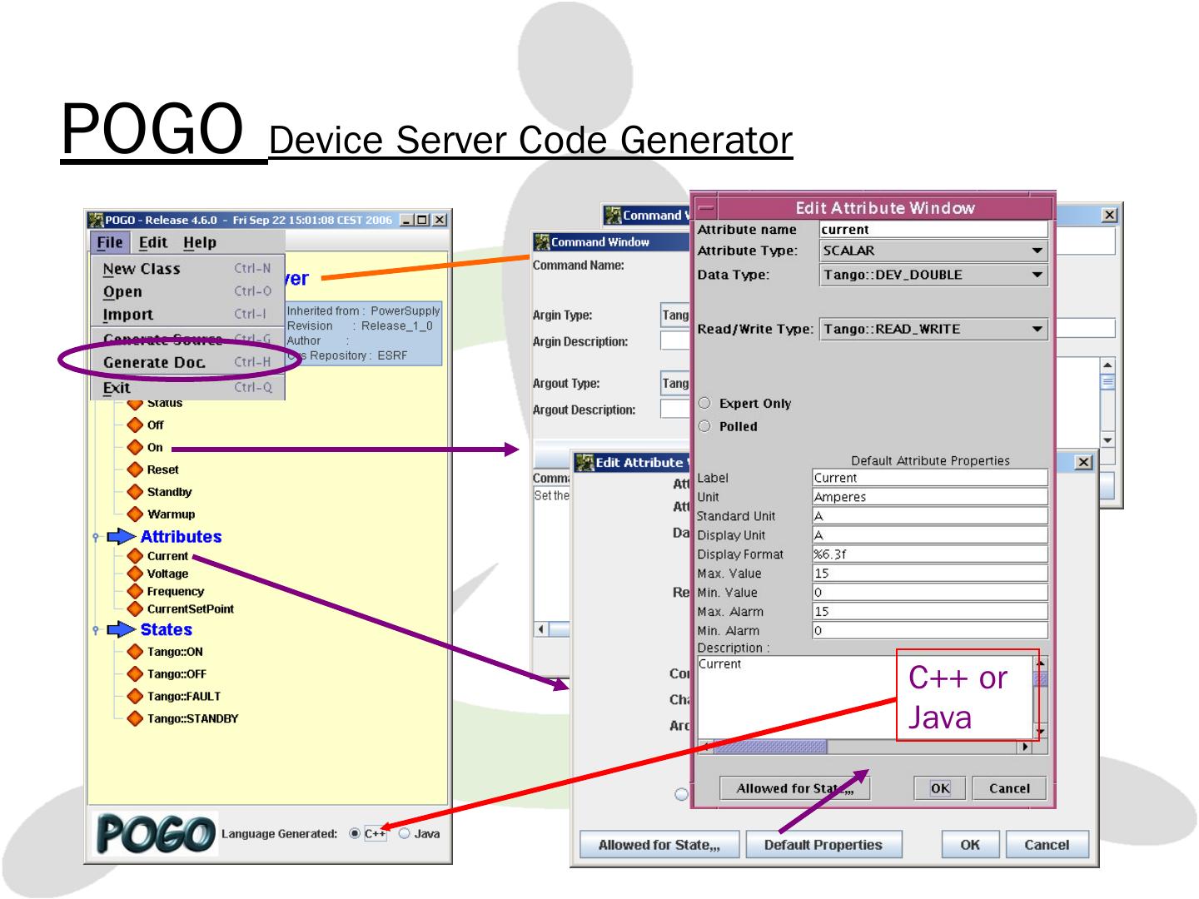
Task: Click the Description horizontal scrollbar right arrow
Action: point(1026,747)
